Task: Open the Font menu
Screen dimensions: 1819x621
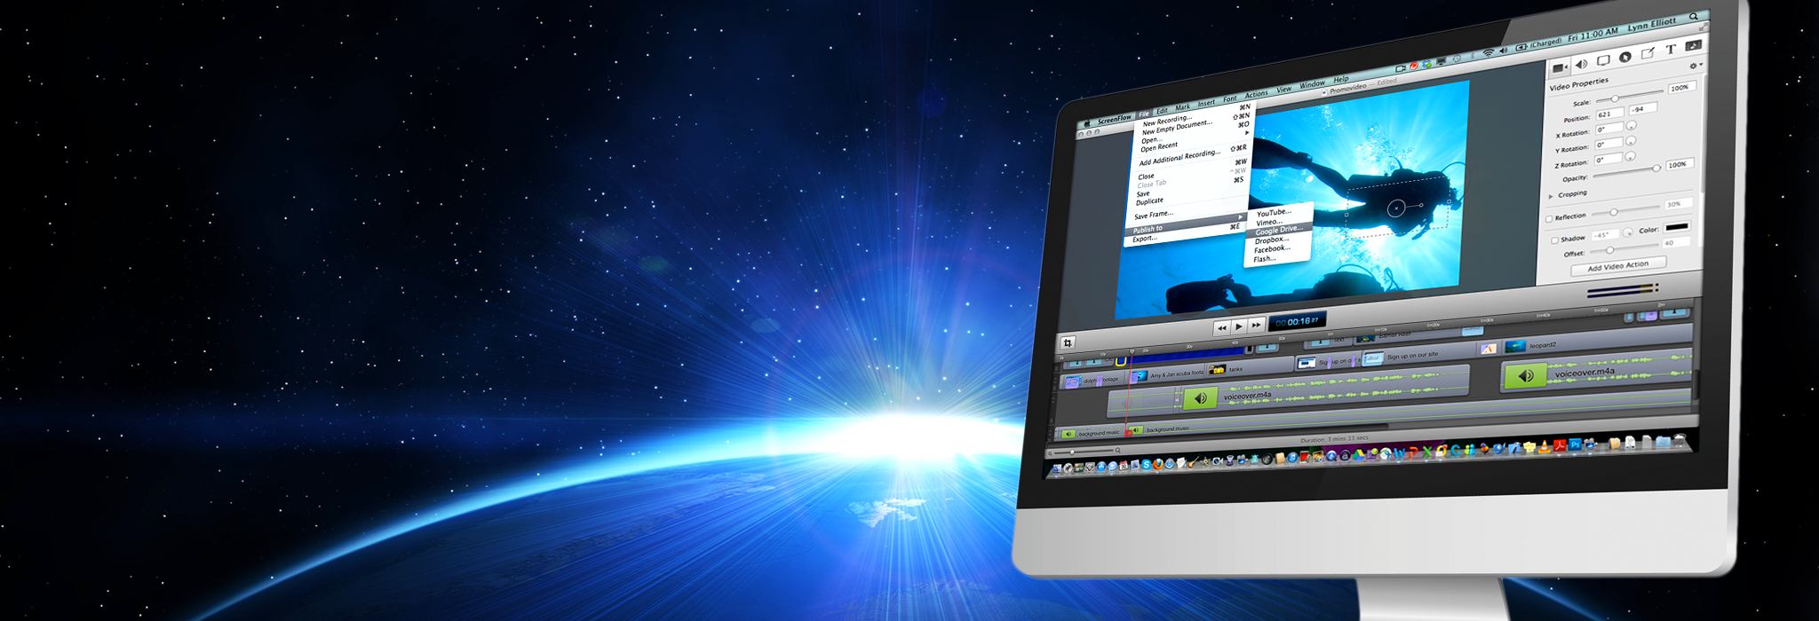Action: pyautogui.click(x=1230, y=99)
